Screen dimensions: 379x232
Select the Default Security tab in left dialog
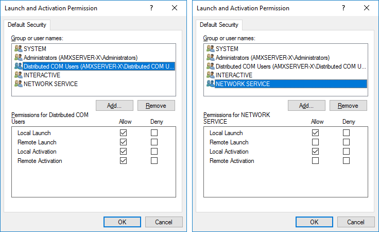click(27, 25)
